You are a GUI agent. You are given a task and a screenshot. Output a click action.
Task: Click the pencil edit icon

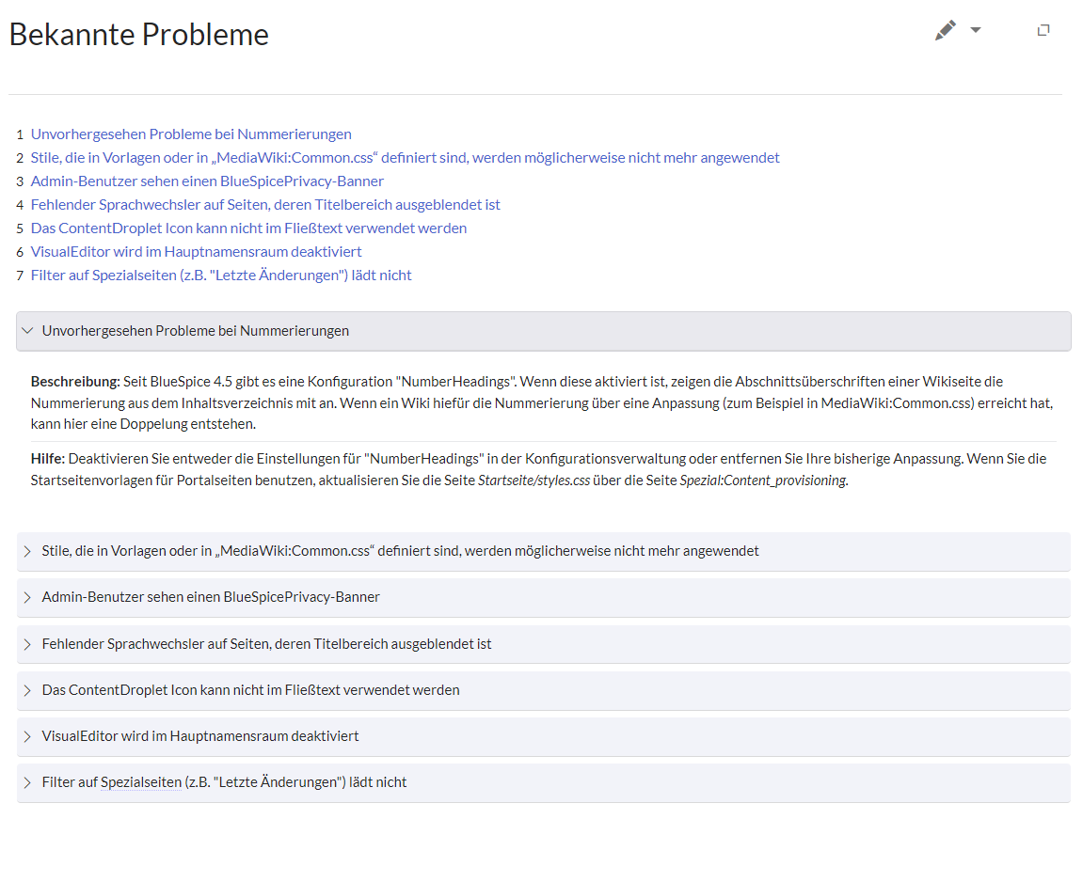click(x=945, y=31)
